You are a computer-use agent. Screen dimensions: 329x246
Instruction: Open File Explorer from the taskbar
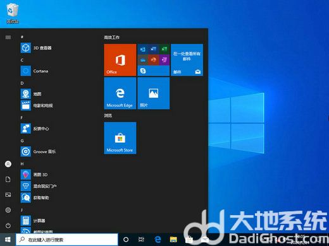click(173, 240)
